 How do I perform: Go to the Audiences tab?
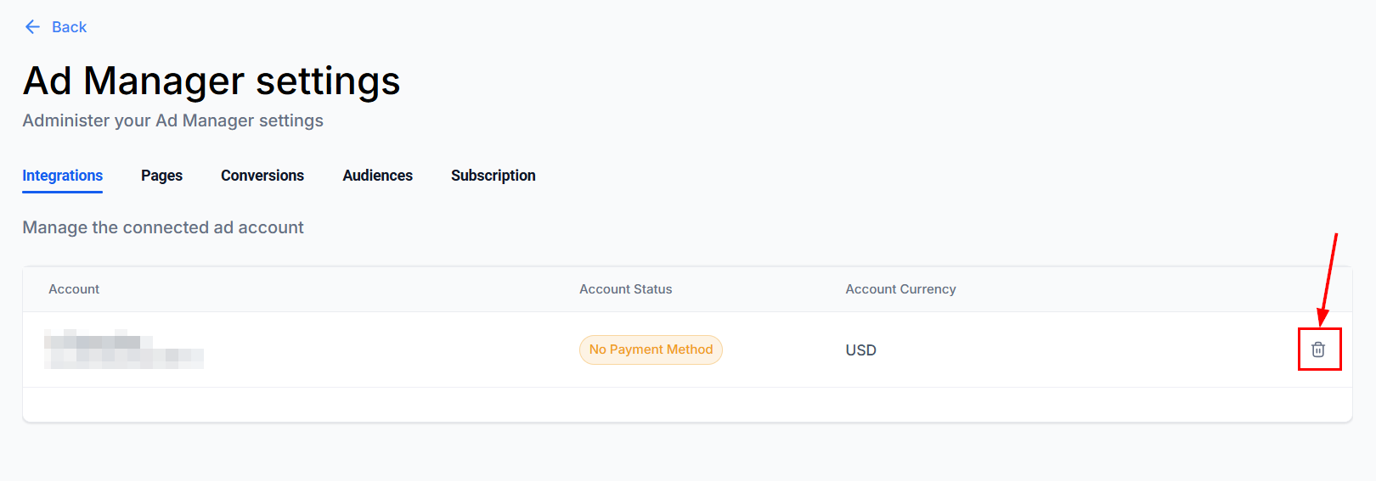coord(377,176)
